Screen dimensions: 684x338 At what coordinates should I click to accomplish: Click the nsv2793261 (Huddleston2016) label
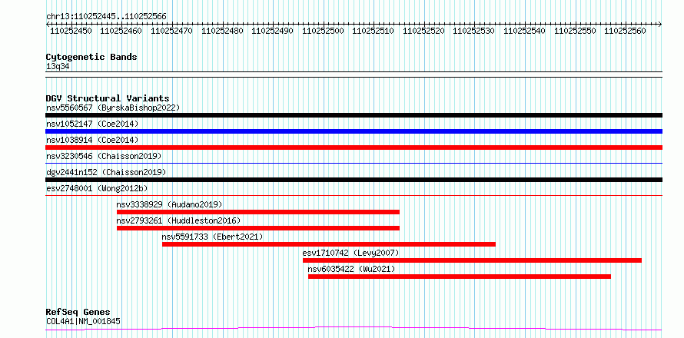pos(178,220)
